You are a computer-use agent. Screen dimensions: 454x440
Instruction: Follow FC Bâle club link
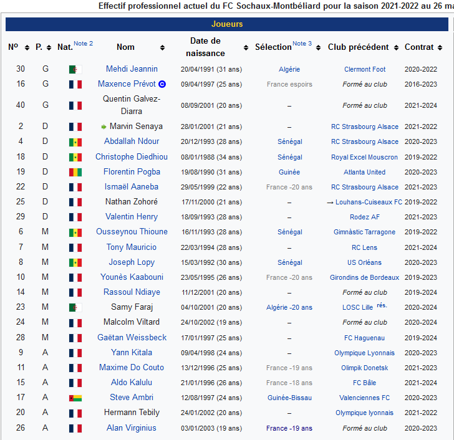pos(365,383)
